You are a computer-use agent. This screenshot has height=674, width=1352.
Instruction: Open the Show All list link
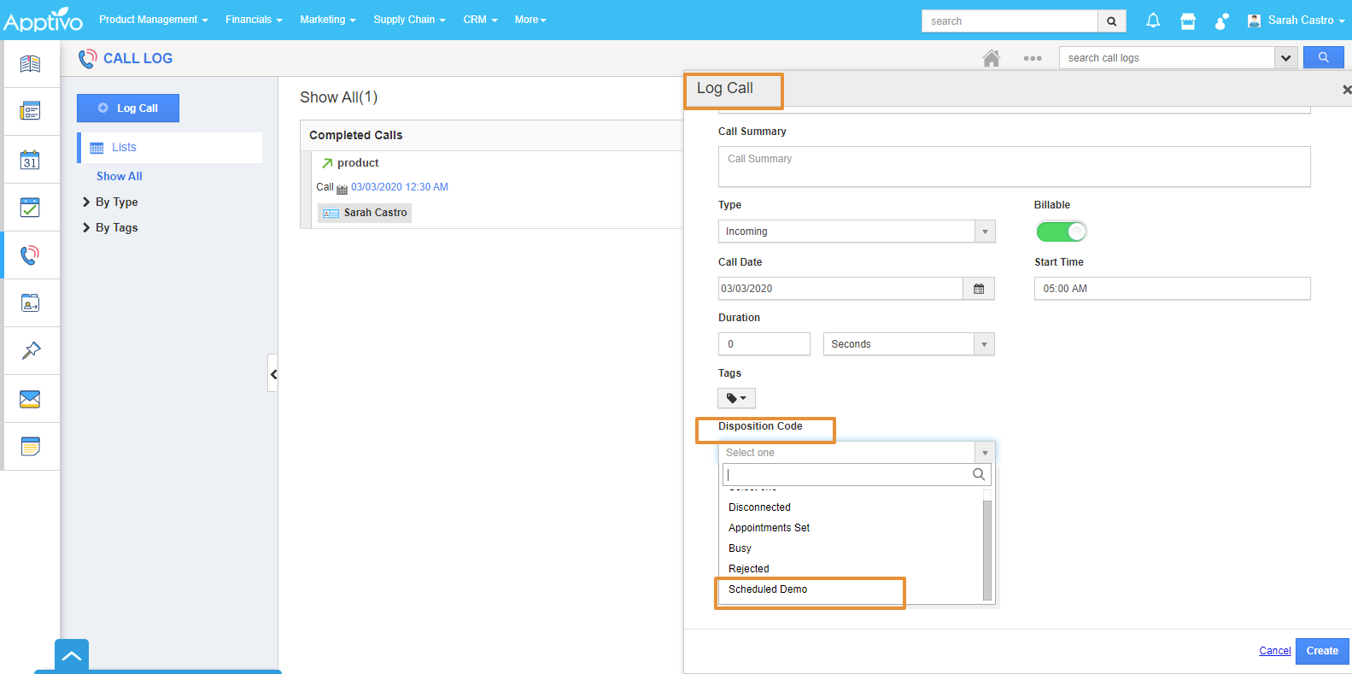120,176
